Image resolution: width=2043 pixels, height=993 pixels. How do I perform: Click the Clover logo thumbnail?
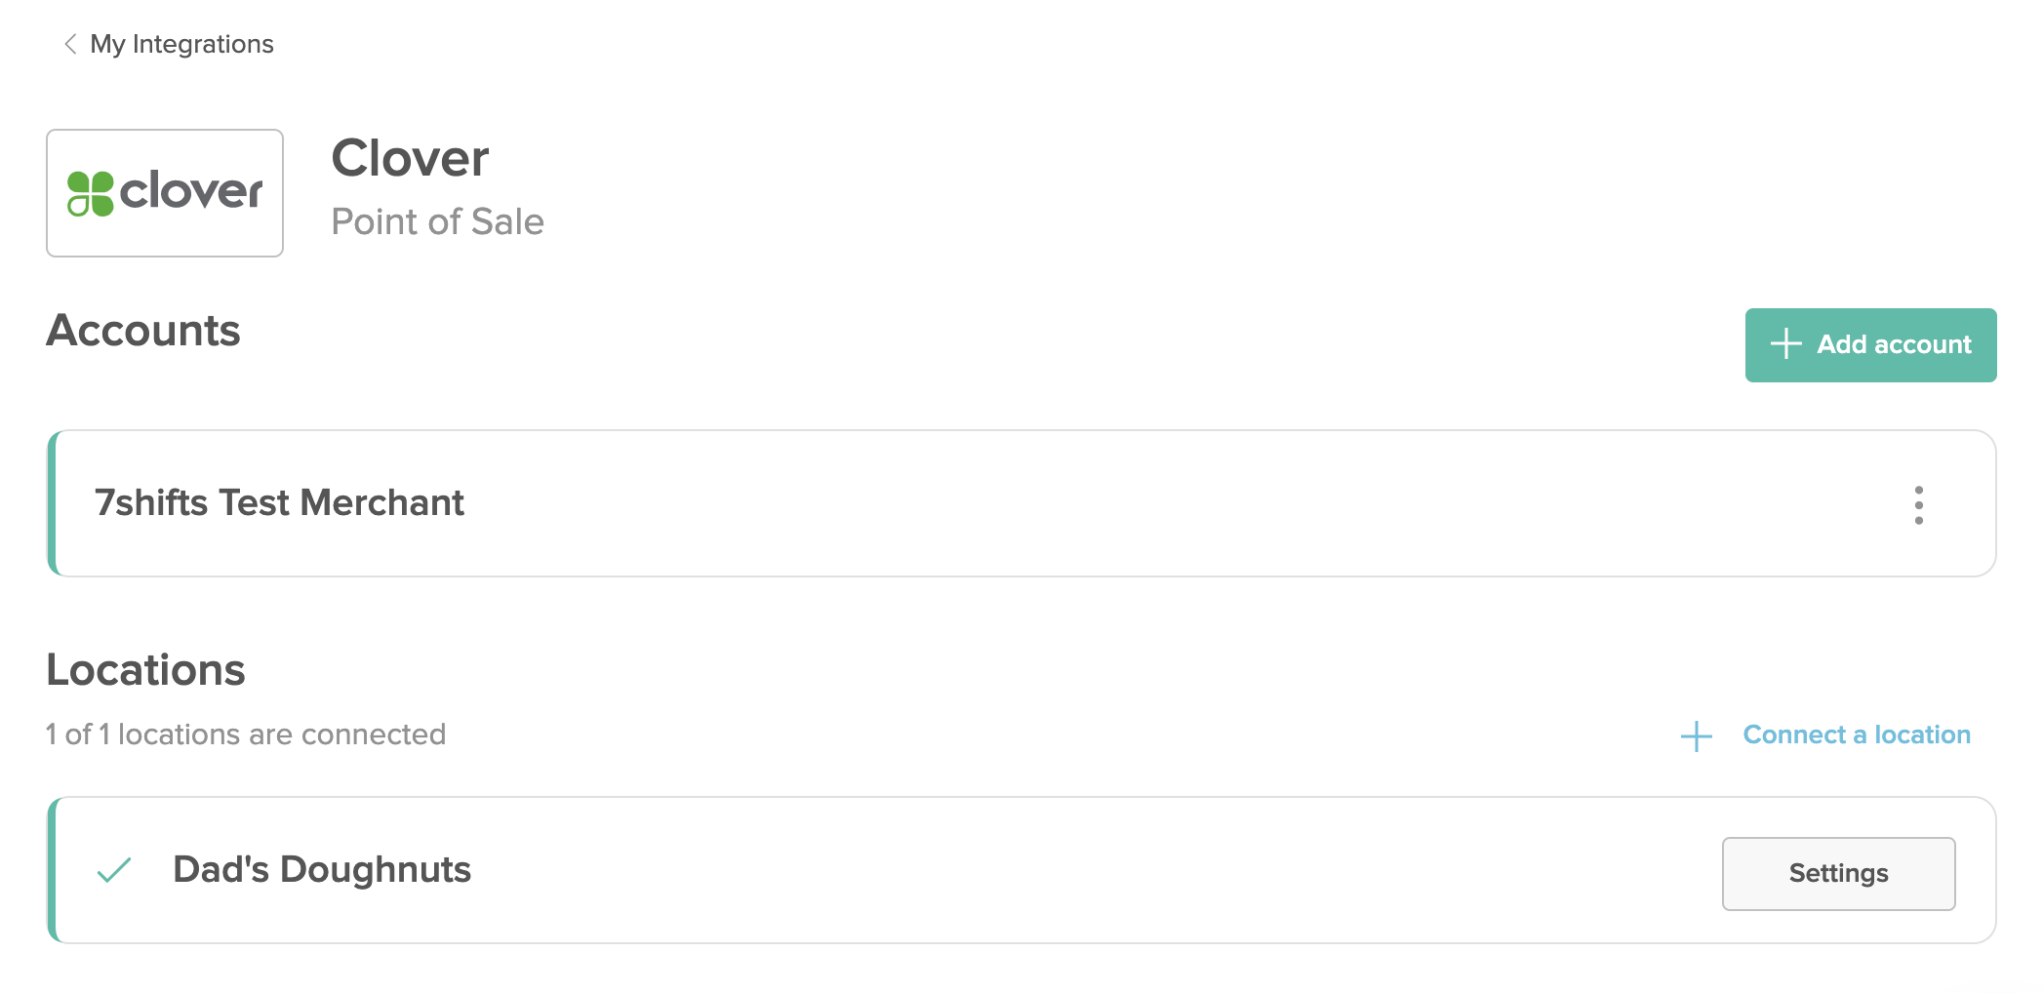tap(165, 193)
